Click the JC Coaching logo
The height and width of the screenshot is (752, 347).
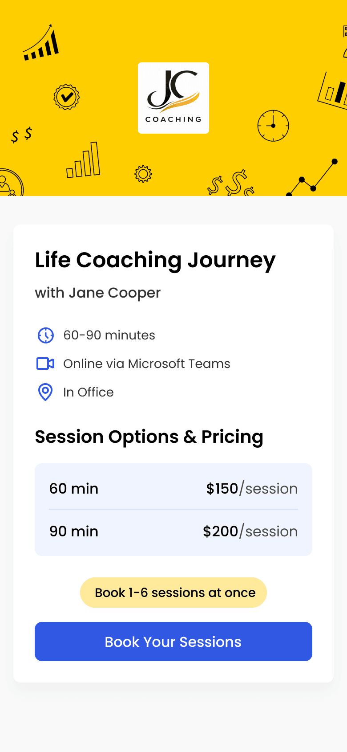point(173,98)
